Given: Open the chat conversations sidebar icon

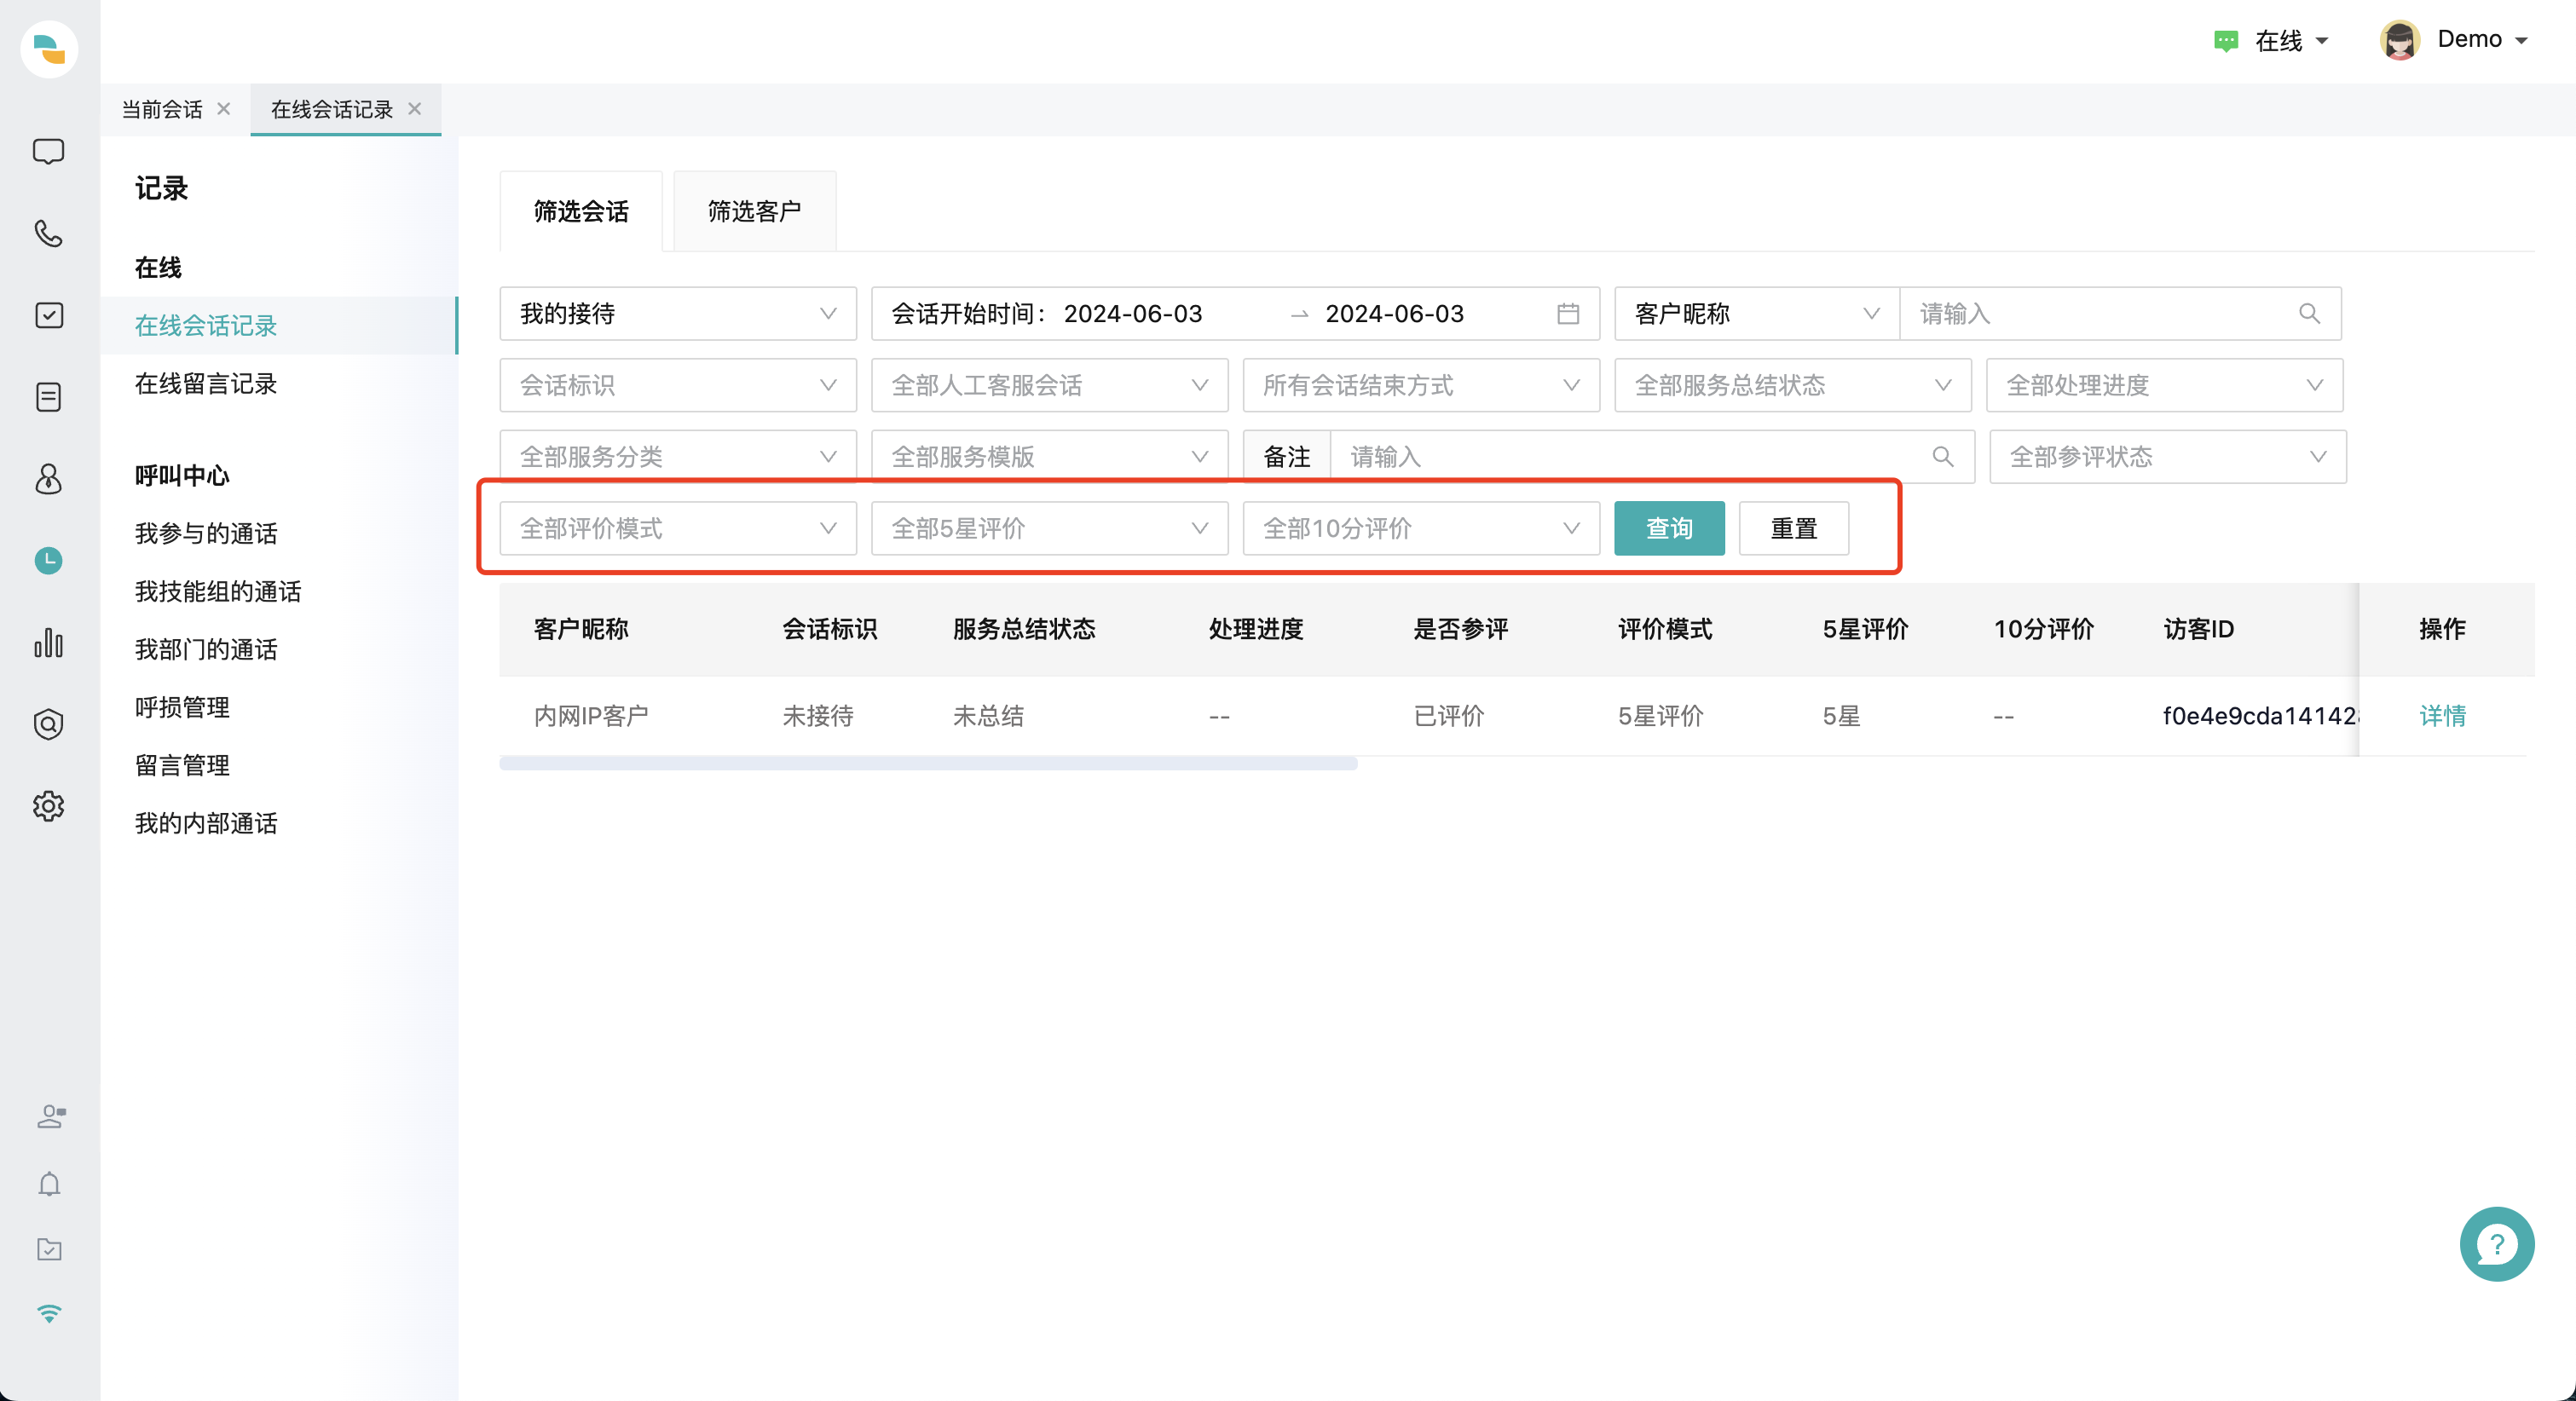Looking at the screenshot, I should pyautogui.click(x=48, y=151).
